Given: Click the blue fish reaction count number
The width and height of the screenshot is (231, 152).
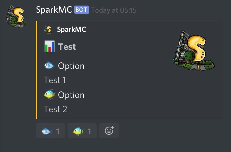Looking at the screenshot, I should click(58, 131).
